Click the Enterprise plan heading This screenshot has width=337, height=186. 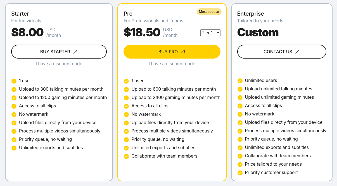[250, 14]
